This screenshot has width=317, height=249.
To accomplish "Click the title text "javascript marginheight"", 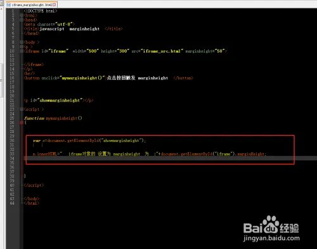I will pyautogui.click(x=70, y=29).
